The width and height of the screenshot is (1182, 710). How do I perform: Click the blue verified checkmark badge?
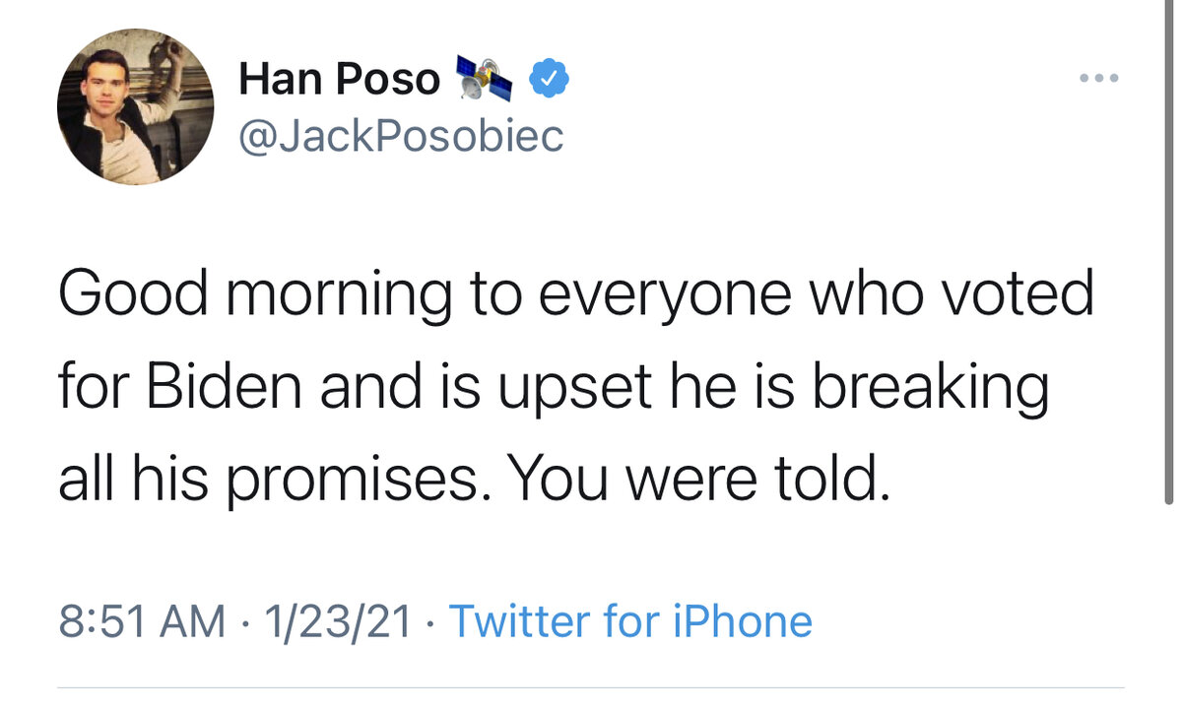coord(550,80)
